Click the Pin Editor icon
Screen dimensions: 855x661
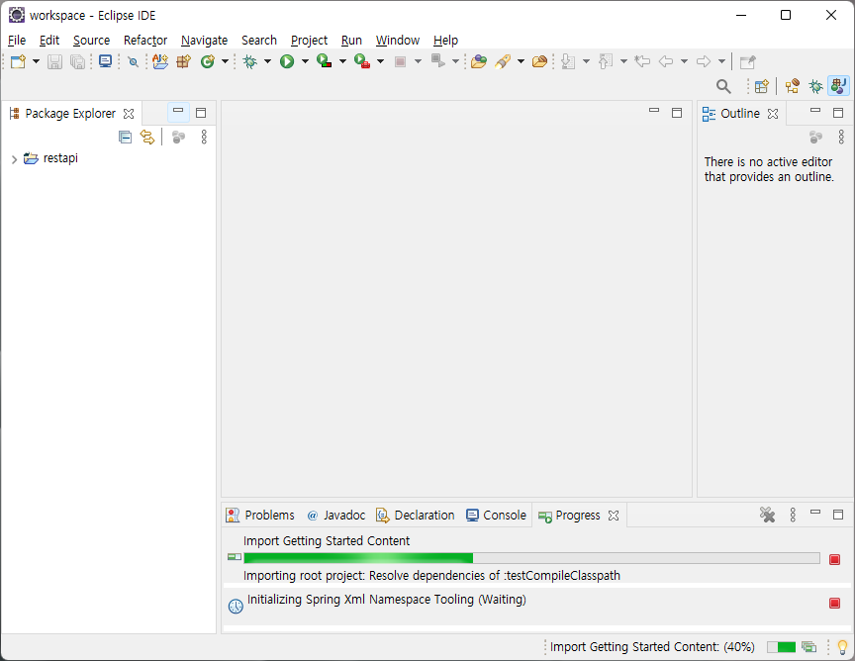click(x=747, y=61)
